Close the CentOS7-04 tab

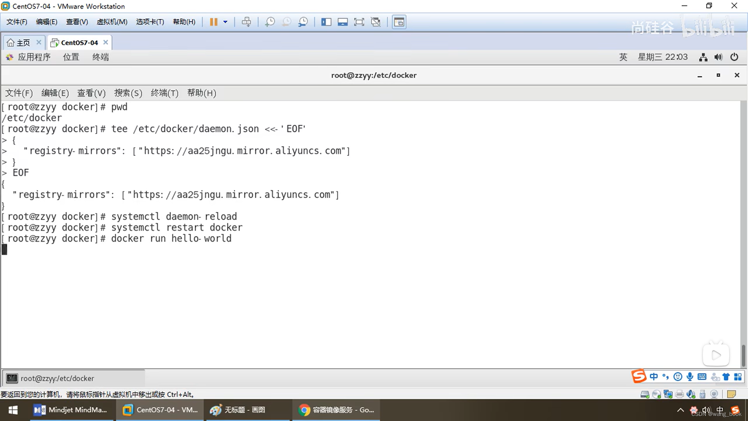coord(106,42)
